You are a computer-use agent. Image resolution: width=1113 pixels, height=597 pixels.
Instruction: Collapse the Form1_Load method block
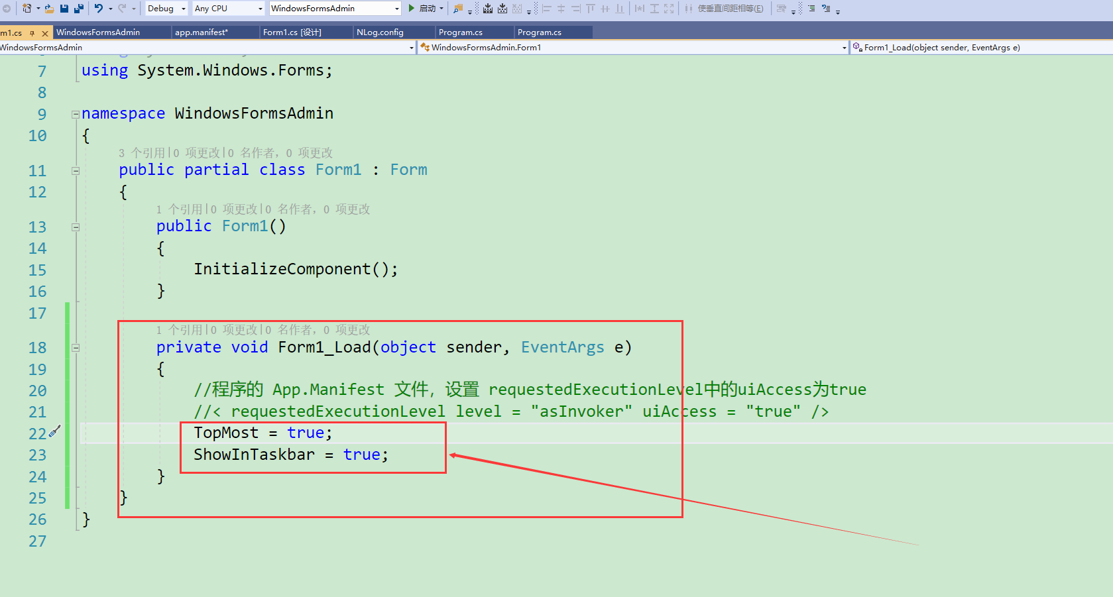76,348
